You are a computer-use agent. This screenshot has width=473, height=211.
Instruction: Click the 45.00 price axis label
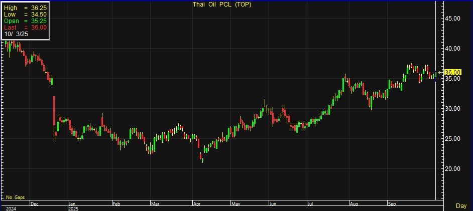[x=452, y=19]
